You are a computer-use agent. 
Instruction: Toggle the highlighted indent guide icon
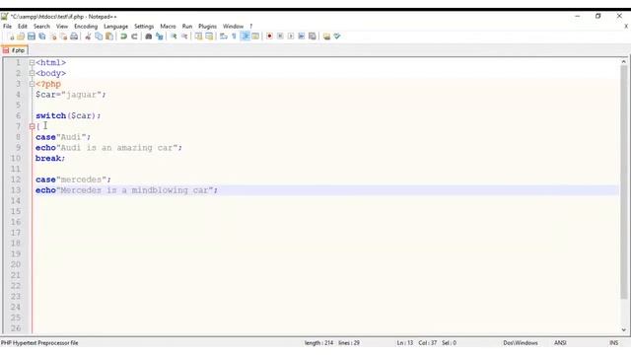pos(245,36)
